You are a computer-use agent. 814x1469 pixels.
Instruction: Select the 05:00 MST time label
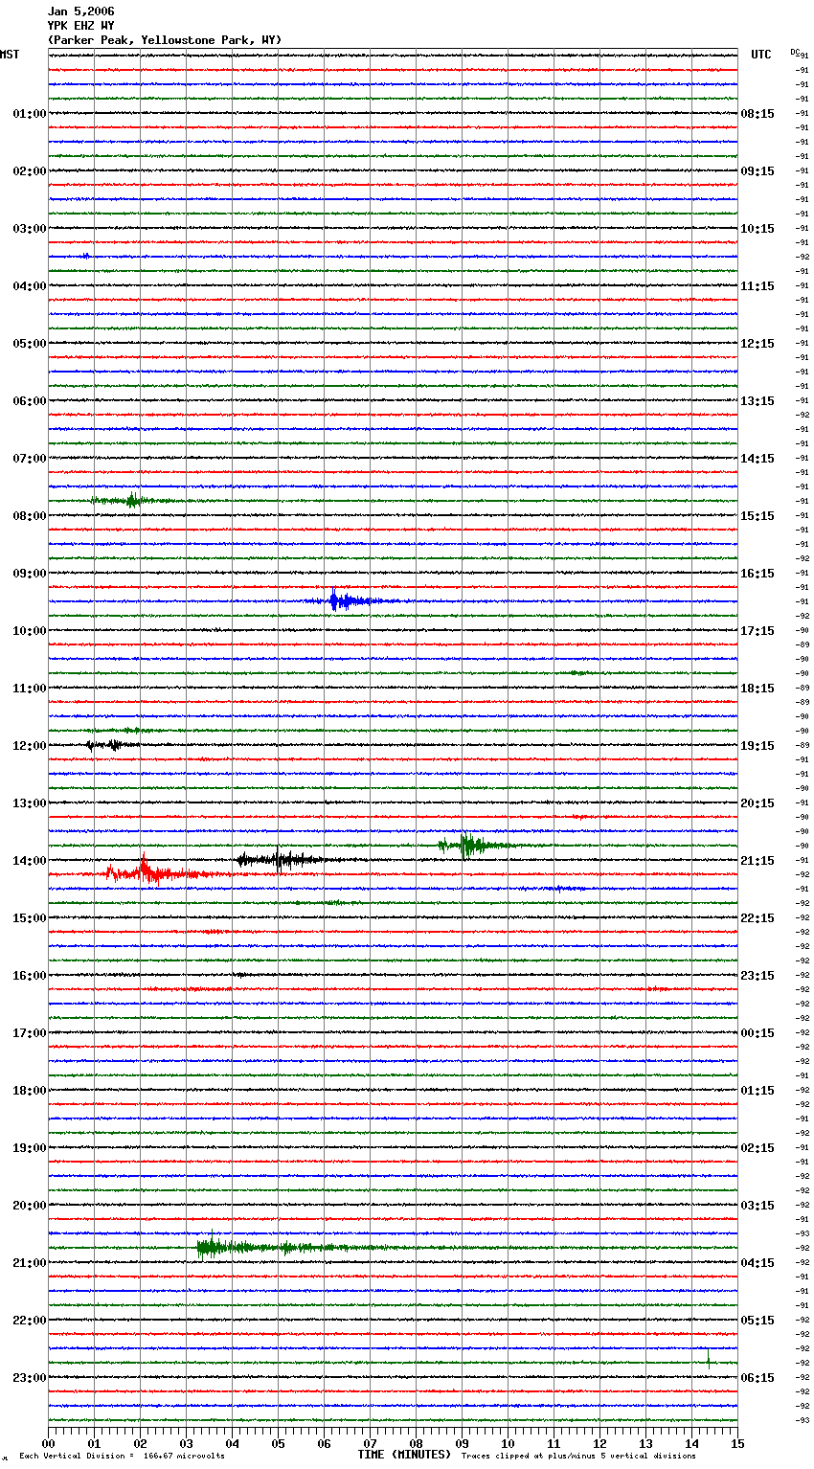click(29, 344)
